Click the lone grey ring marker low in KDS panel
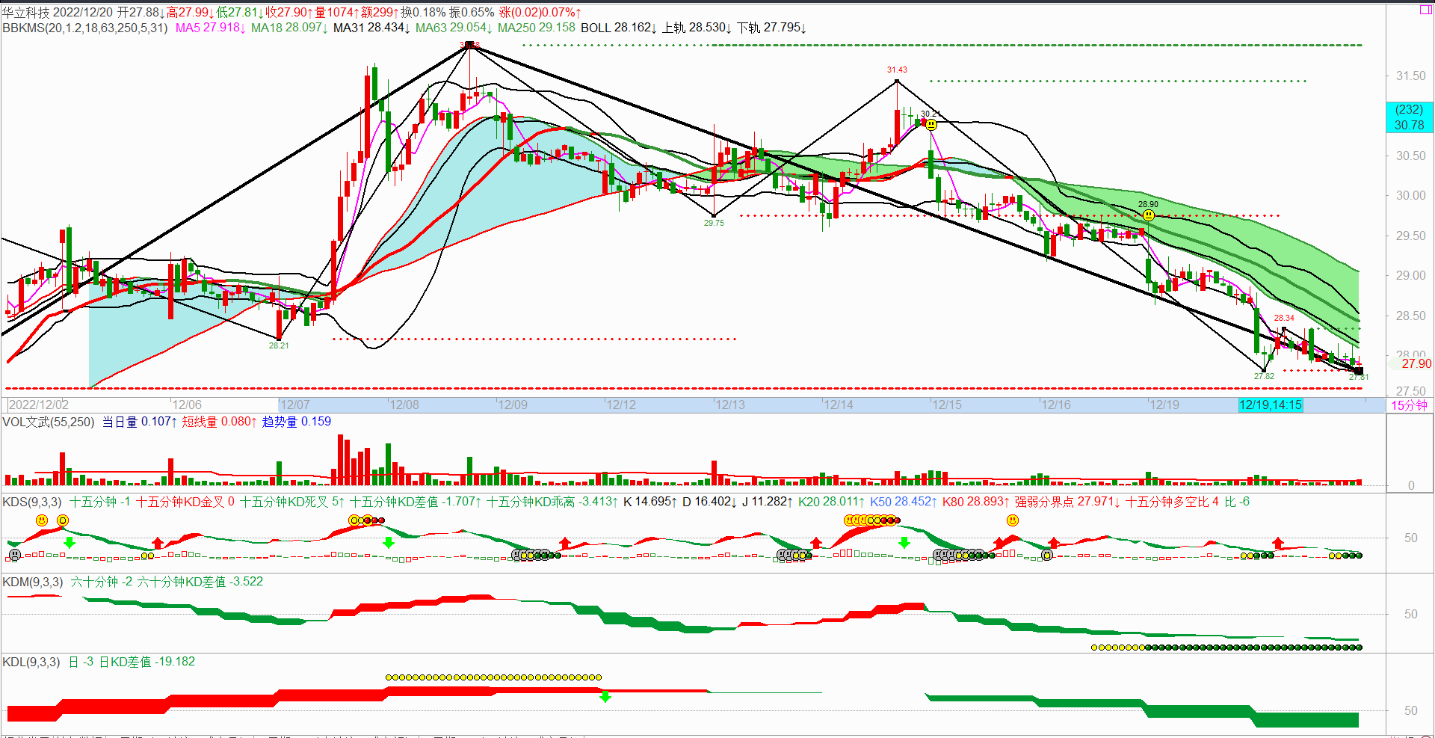 click(x=1047, y=555)
